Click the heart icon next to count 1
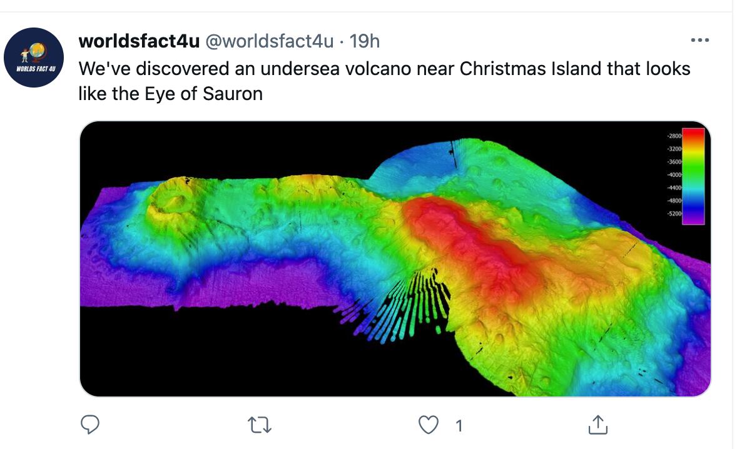The width and height of the screenshot is (737, 449). click(428, 425)
